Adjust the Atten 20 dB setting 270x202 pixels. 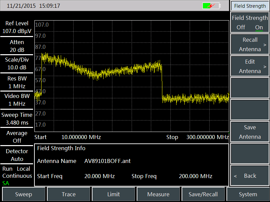tap(17, 46)
